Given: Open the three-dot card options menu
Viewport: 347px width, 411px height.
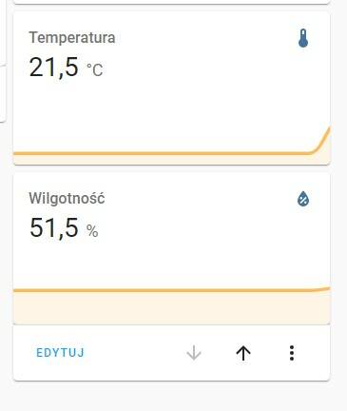Looking at the screenshot, I should [292, 353].
